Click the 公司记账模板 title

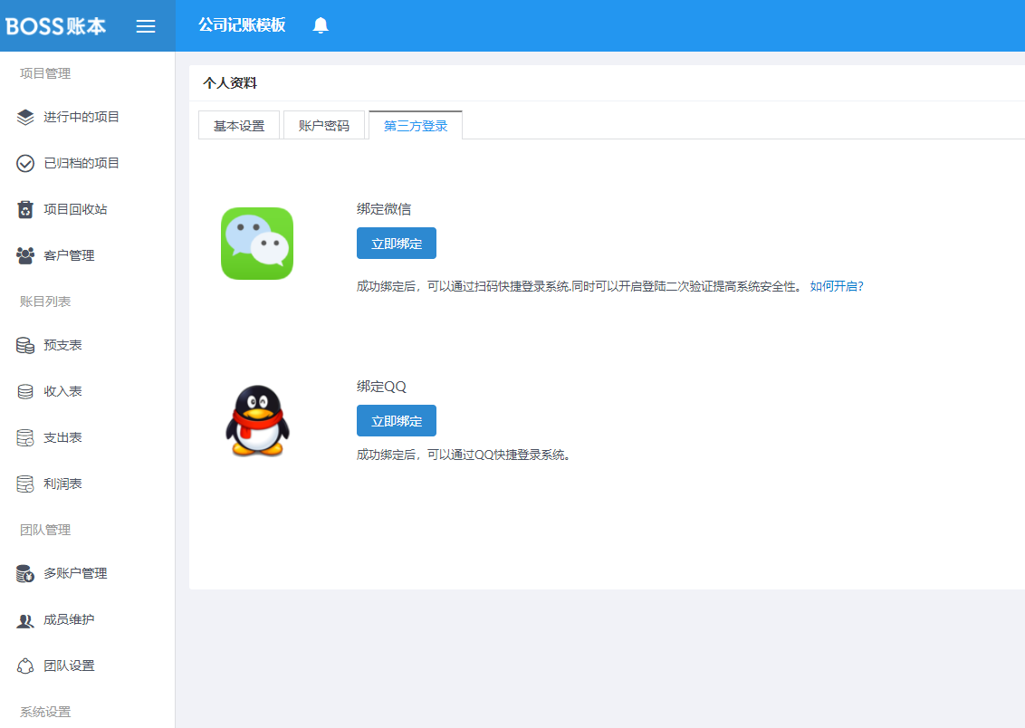(x=242, y=25)
